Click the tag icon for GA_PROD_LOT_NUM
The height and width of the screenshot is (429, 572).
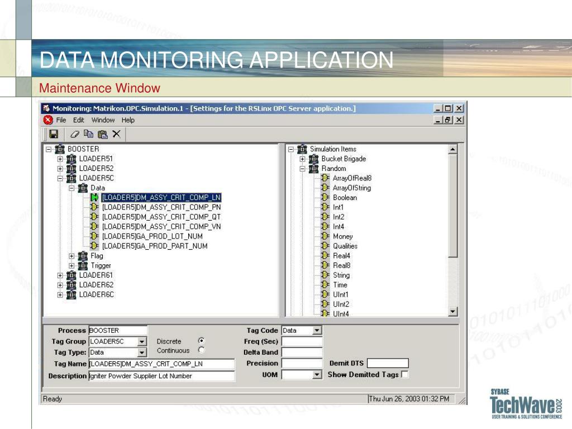pos(94,236)
